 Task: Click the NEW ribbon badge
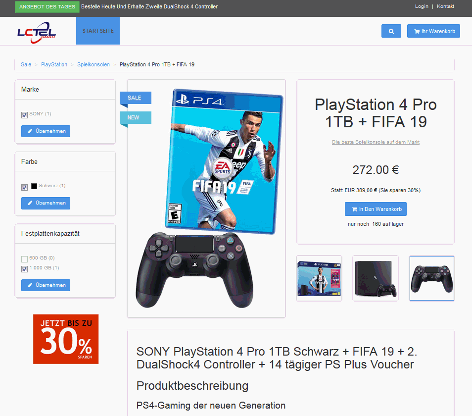[x=135, y=118]
